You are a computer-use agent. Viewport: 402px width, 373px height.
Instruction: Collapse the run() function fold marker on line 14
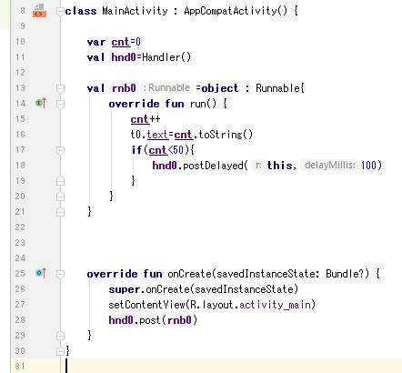tap(60, 104)
